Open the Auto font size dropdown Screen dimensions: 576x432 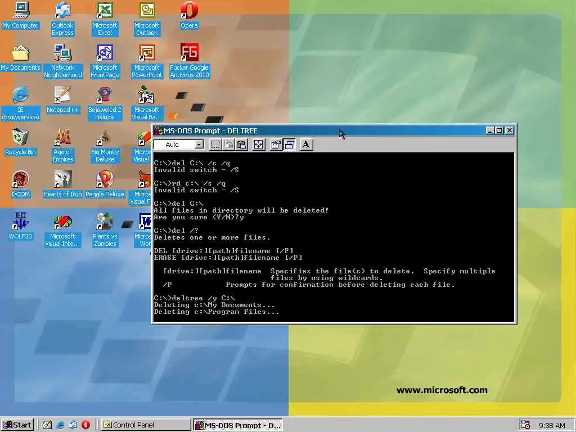(x=199, y=145)
